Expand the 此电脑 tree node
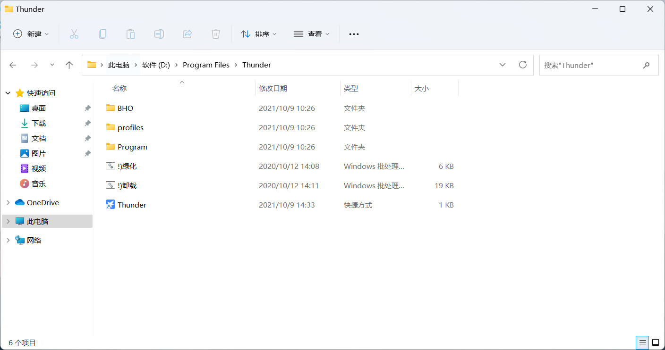Viewport: 665px width, 350px height. point(8,221)
